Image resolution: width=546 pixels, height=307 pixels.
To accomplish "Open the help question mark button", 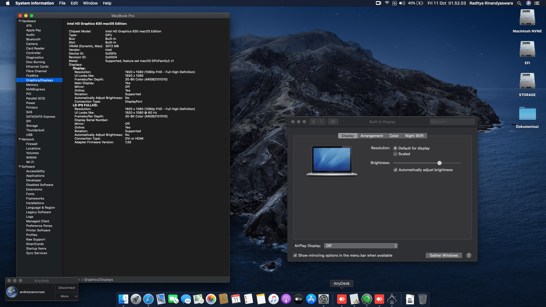I will (x=469, y=255).
